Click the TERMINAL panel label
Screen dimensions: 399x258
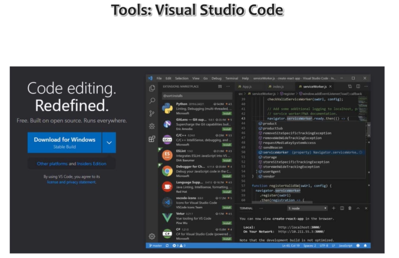pyautogui.click(x=246, y=208)
